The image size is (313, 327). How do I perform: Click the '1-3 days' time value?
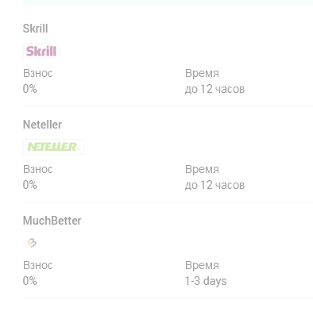206,281
